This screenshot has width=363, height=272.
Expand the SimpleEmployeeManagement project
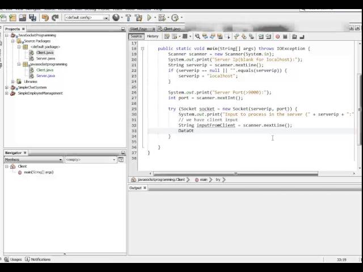coord(7,93)
